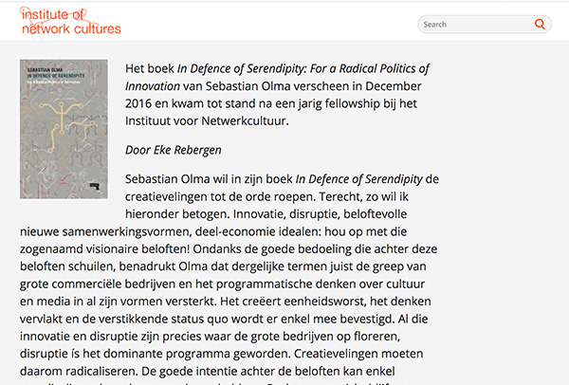The width and height of the screenshot is (569, 385).
Task: Click the text Instituut voor Netwerkcultuur
Action: pyautogui.click(x=207, y=120)
